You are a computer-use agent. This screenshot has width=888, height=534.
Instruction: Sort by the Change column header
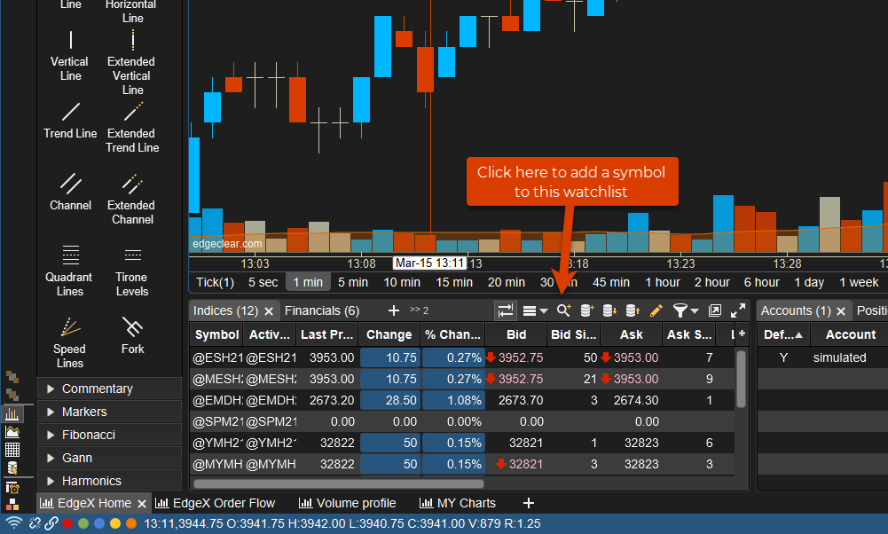click(389, 334)
